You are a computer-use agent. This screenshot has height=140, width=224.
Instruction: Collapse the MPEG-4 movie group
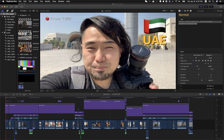[x=18, y=58]
